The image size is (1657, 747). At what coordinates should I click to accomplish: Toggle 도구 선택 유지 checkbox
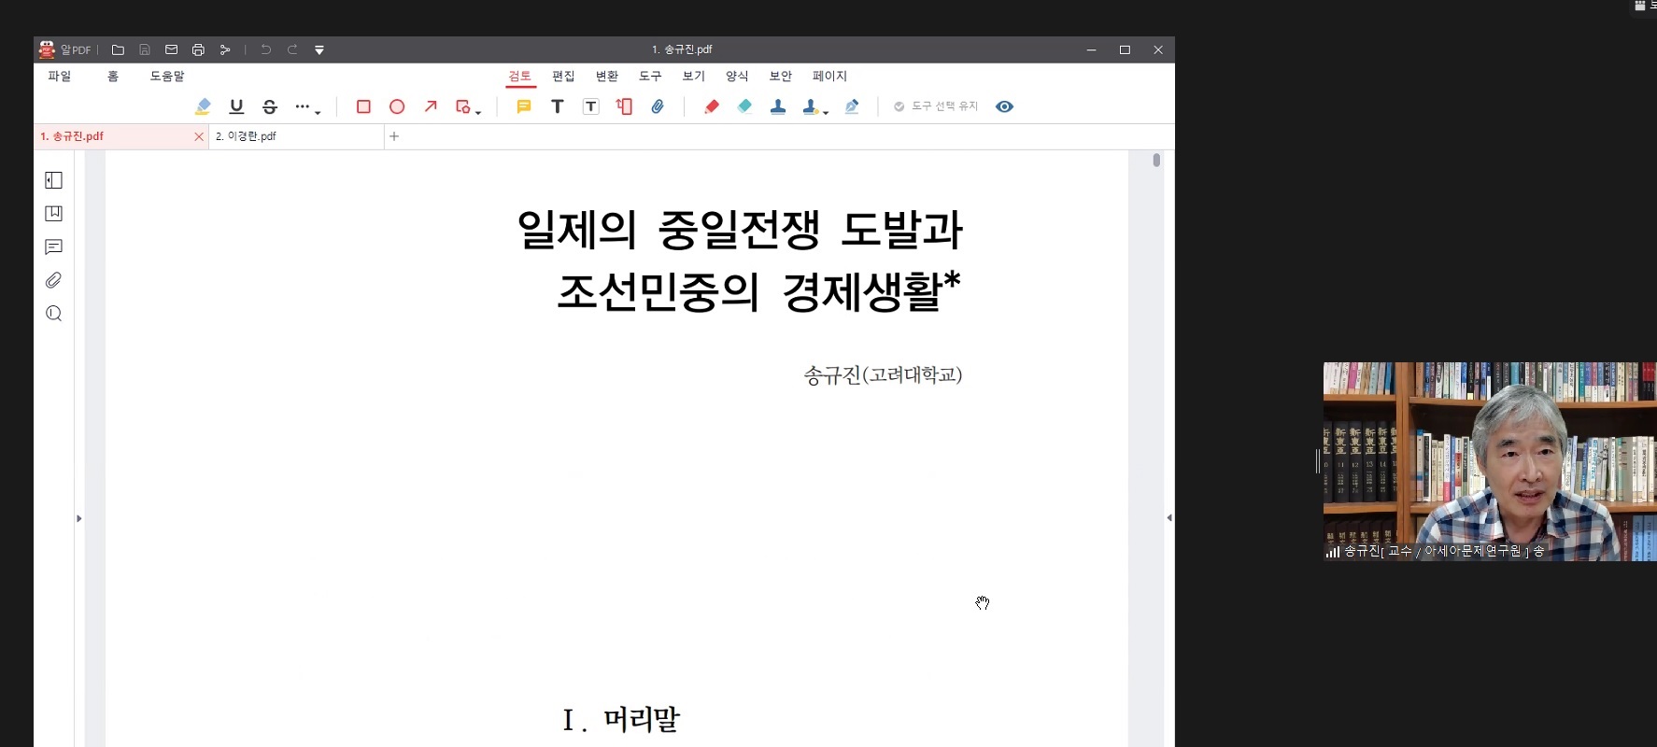936,106
